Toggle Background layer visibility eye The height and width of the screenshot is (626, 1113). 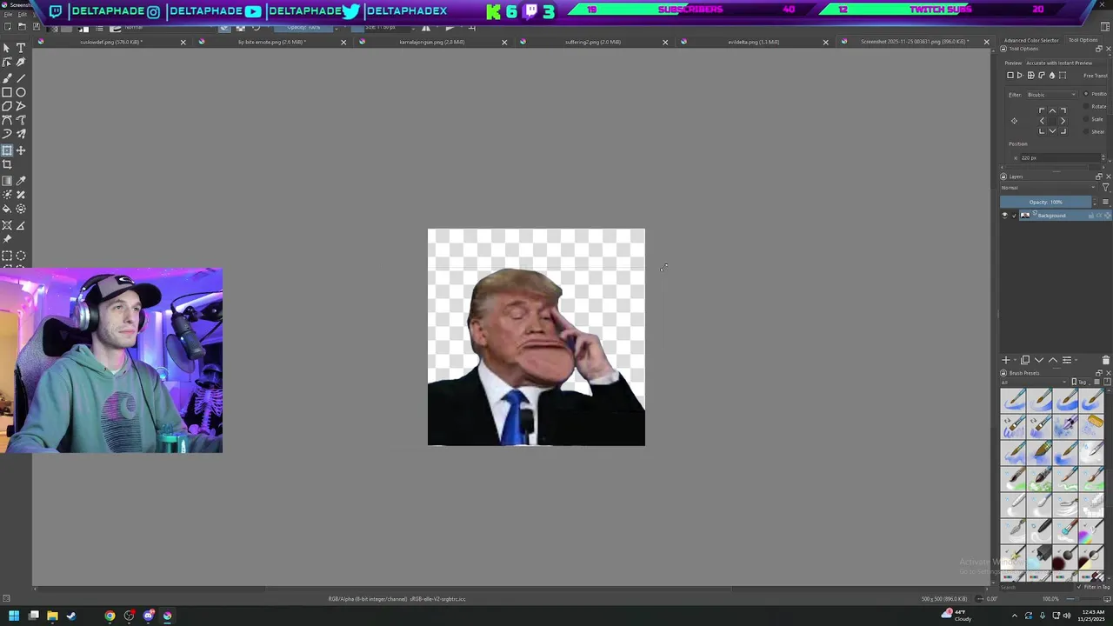click(x=1005, y=216)
